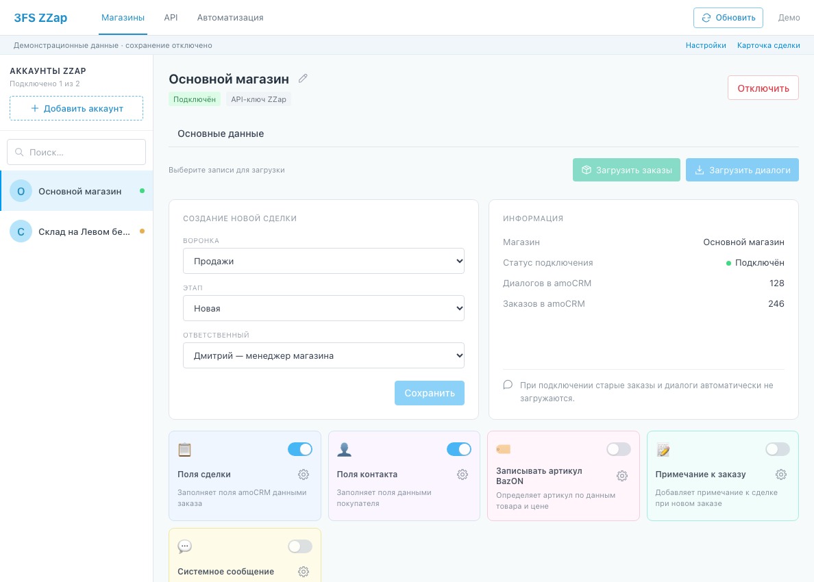Screen dimensions: 814x582
Task: Open the API tab
Action: tap(171, 18)
